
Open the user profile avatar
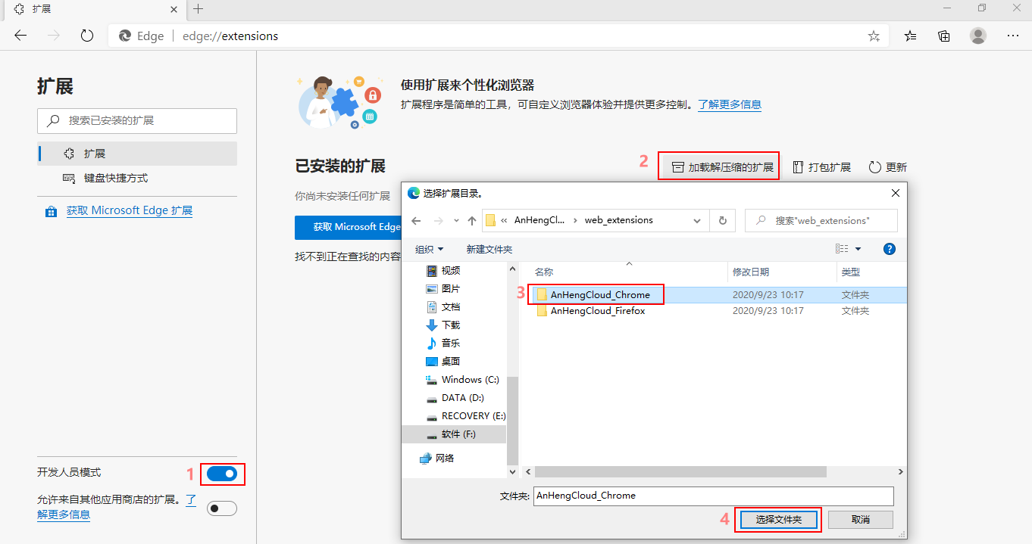point(978,36)
